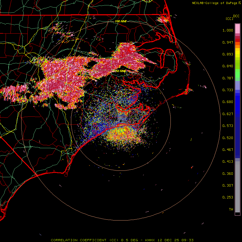Image resolution: width=242 pixels, height=242 pixels.
Task: Click the 0.787 scale value
Action: click(x=228, y=78)
